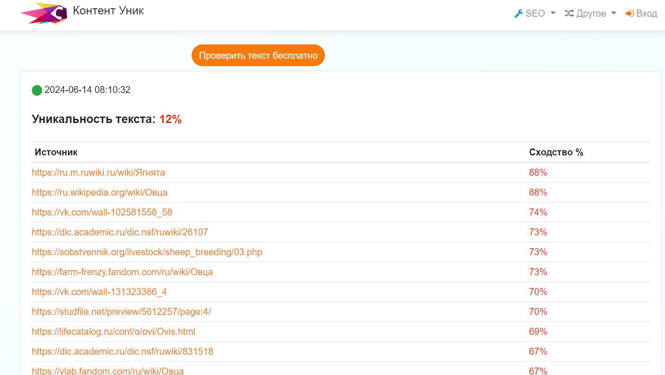The width and height of the screenshot is (665, 375).
Task: Open the sobstvennik.org sheep_breeding link
Action: pyautogui.click(x=147, y=252)
